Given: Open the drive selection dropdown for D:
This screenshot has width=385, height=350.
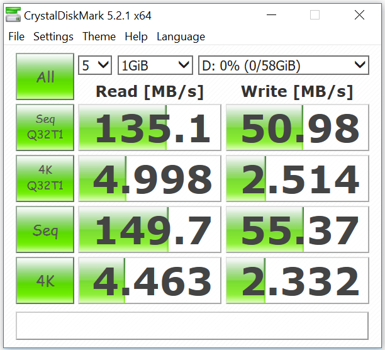Looking at the screenshot, I should [283, 65].
